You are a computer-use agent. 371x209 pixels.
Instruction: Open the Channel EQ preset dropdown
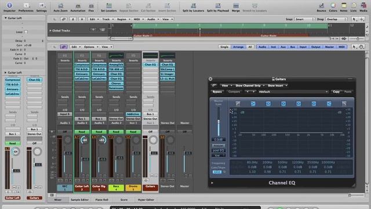293,92
